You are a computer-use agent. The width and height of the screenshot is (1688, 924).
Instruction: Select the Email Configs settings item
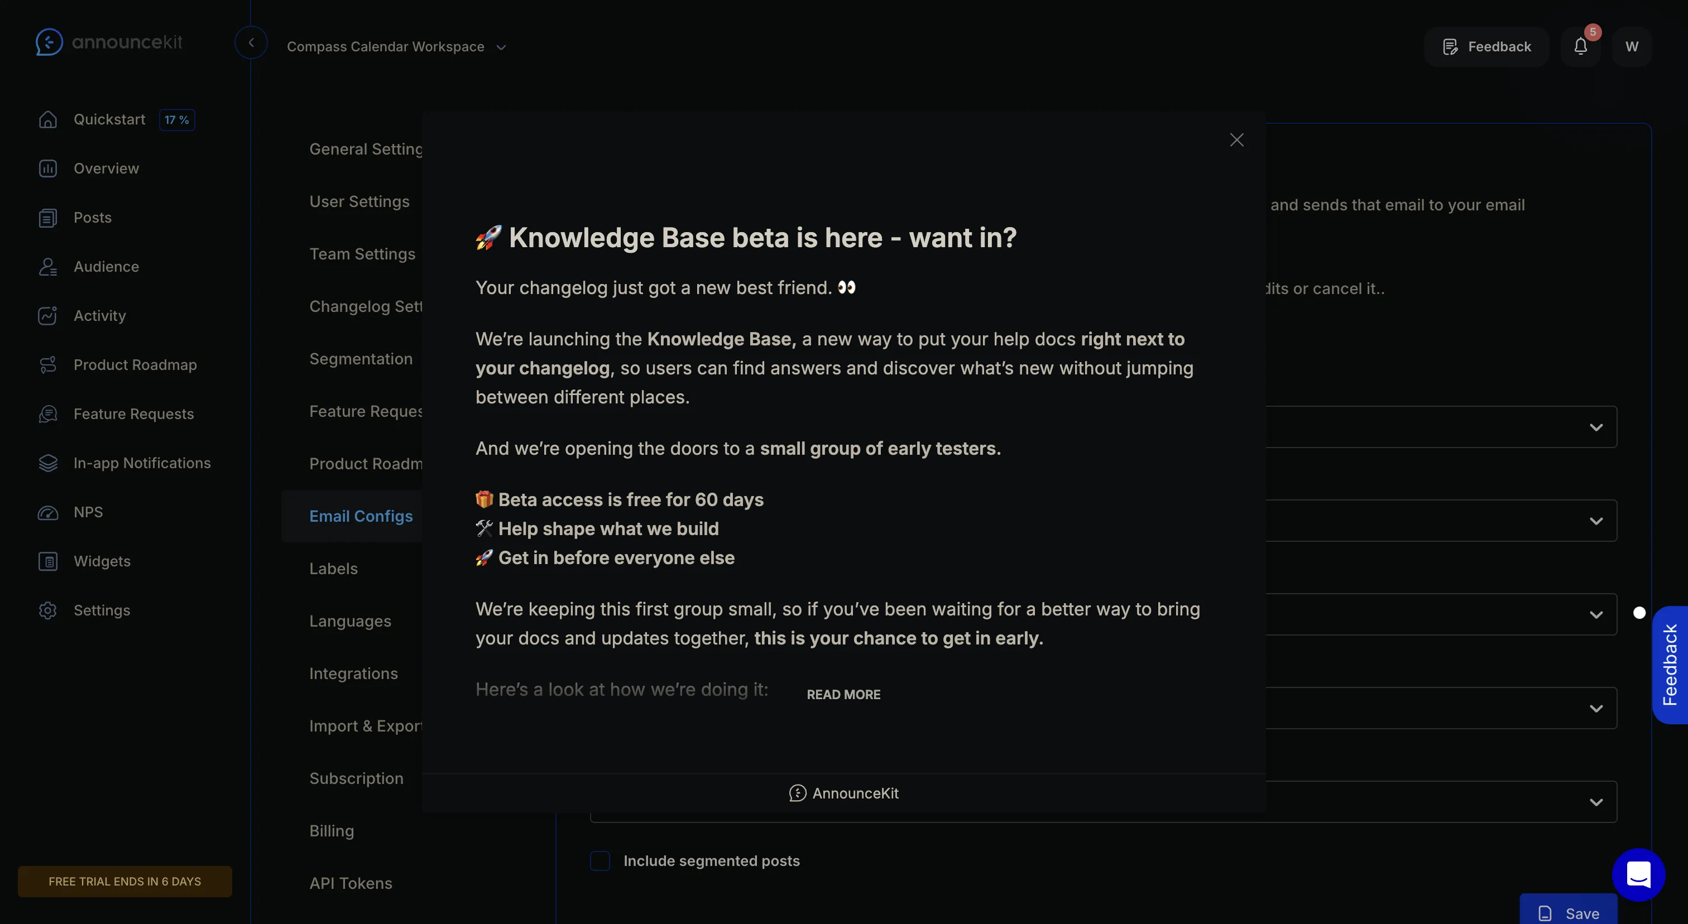coord(353,516)
